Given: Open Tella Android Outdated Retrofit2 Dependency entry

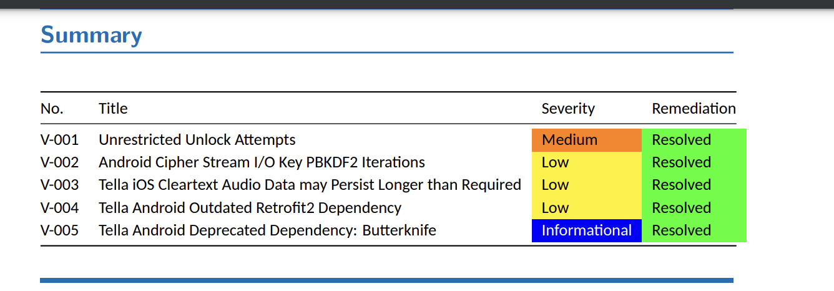Looking at the screenshot, I should pos(250,208).
